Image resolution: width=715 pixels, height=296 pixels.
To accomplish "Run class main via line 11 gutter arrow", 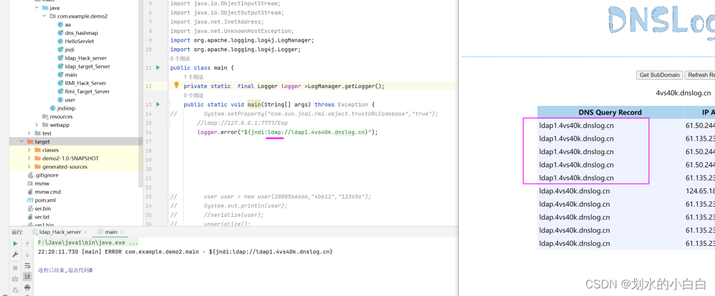I will 158,68.
